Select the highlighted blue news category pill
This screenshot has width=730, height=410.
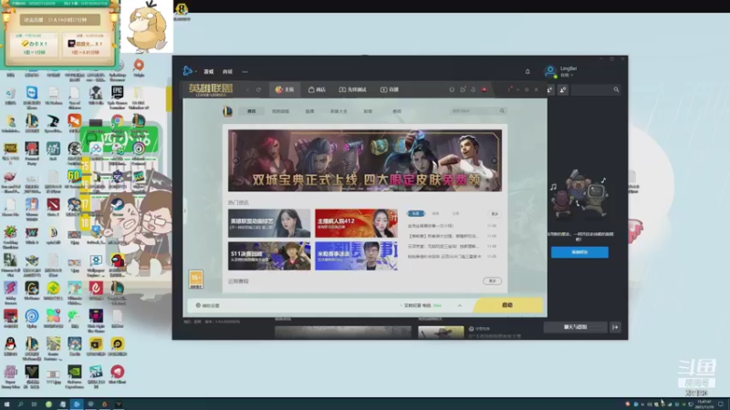416,213
